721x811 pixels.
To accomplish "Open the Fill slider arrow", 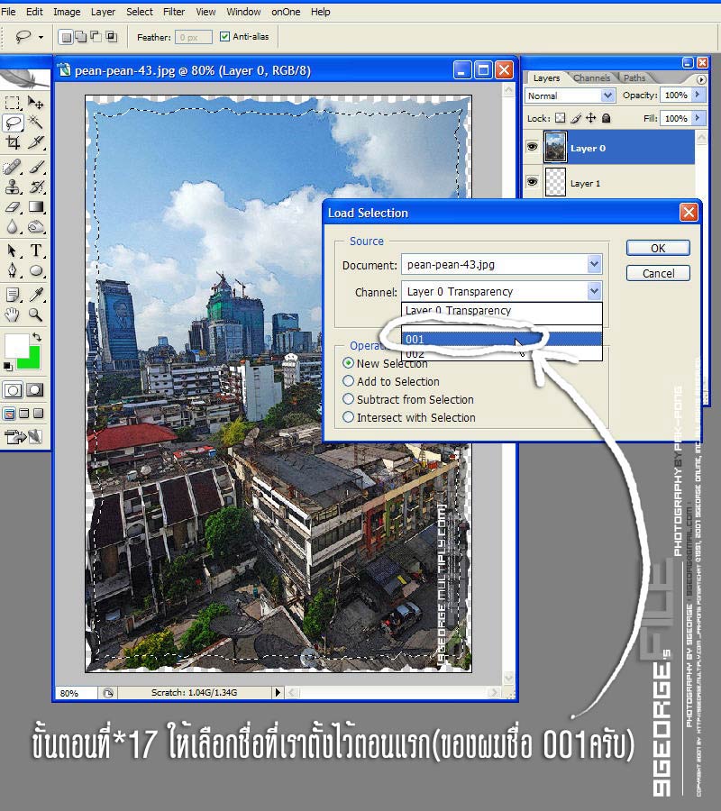I will pos(698,118).
